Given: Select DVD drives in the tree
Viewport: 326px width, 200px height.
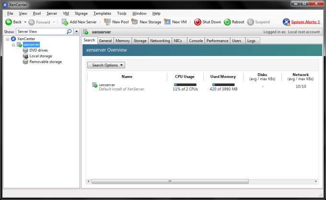Looking at the screenshot, I should (38, 50).
